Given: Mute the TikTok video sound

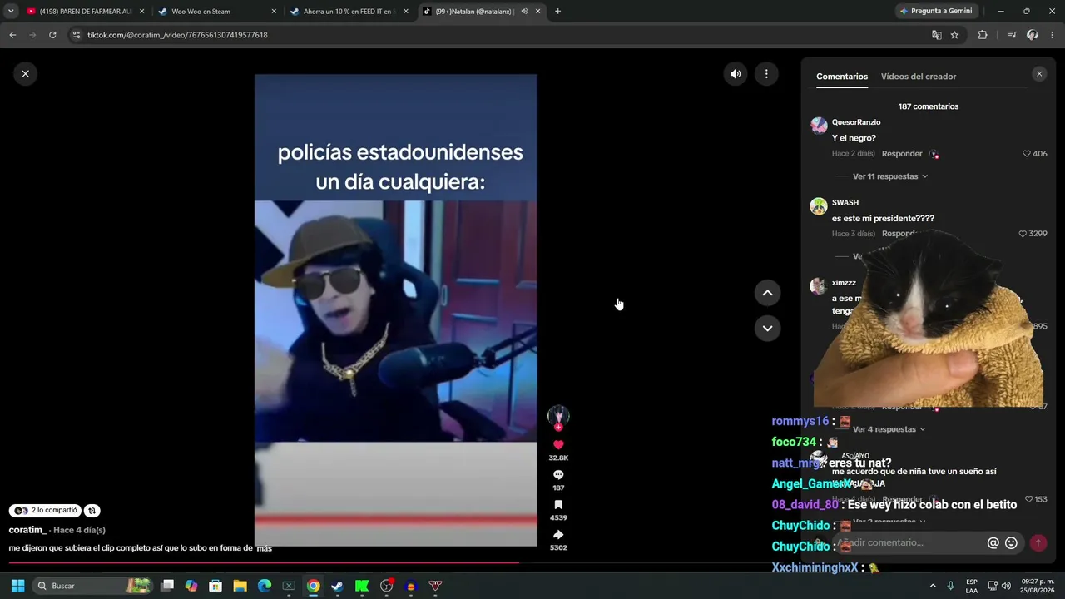Looking at the screenshot, I should 736,74.
